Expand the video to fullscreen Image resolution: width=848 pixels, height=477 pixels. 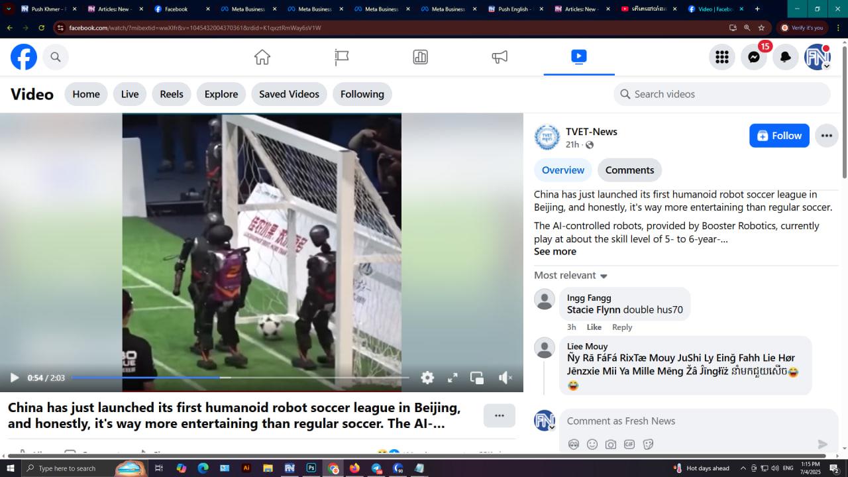point(452,378)
